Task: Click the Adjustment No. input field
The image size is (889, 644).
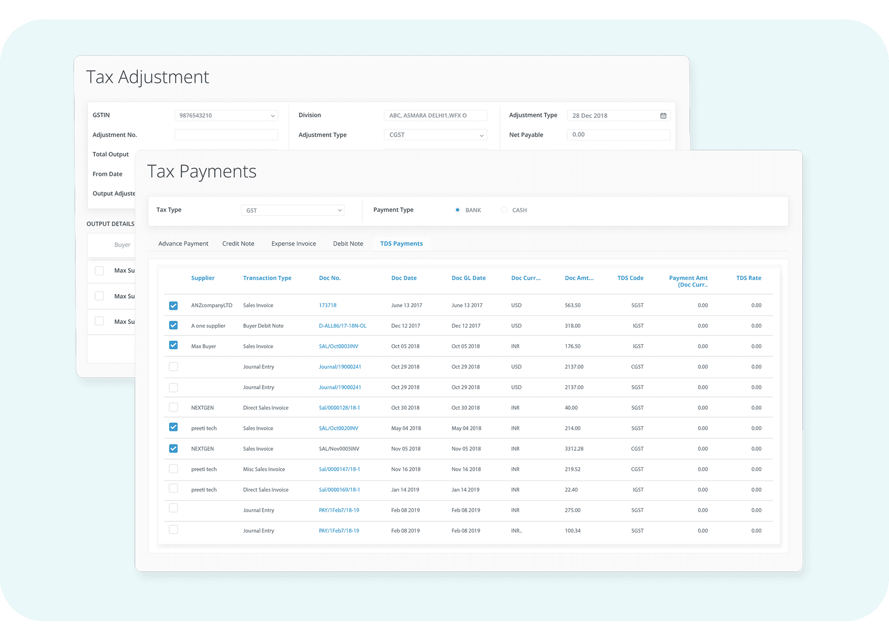Action: pos(226,135)
